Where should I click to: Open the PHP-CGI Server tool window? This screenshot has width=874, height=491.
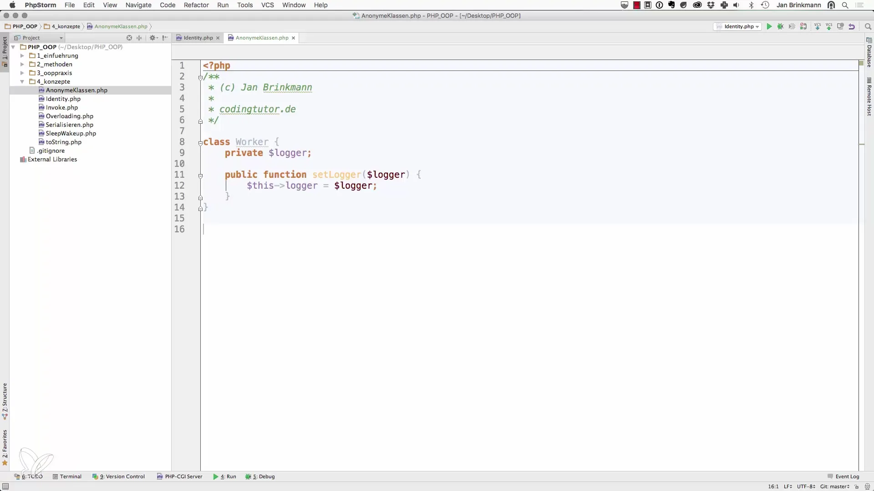[179, 476]
